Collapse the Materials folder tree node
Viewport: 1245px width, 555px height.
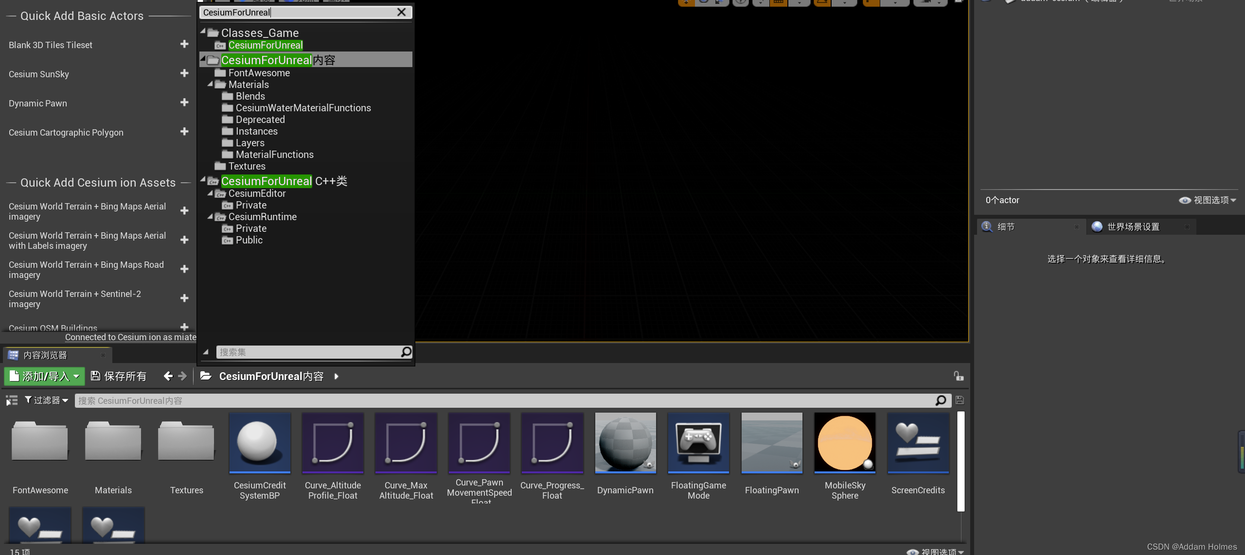click(210, 84)
